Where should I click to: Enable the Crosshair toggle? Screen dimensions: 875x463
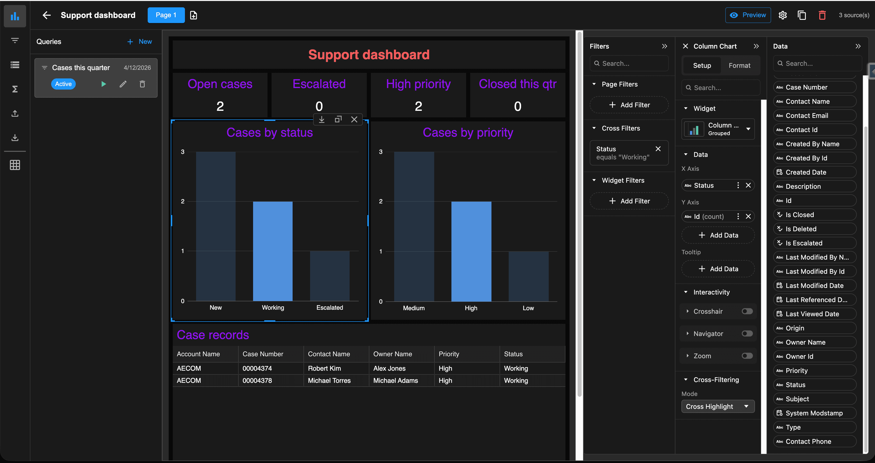click(747, 311)
